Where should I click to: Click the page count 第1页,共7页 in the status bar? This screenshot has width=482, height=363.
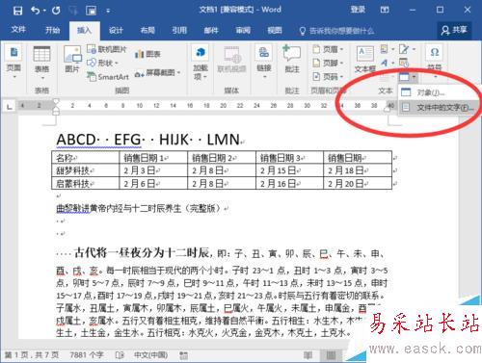click(32, 354)
